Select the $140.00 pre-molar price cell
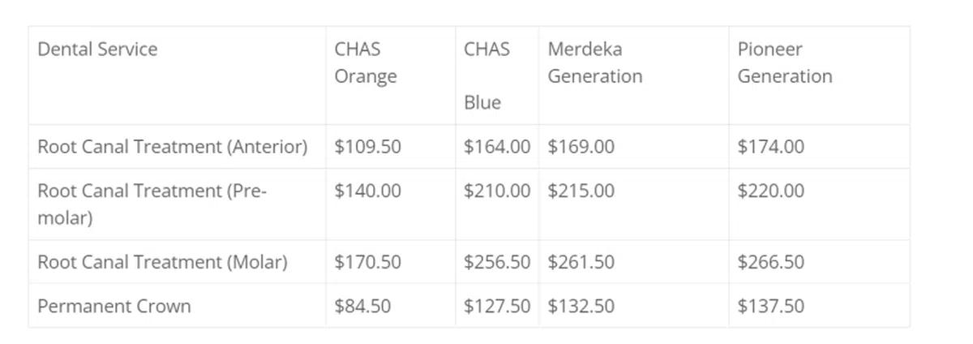The height and width of the screenshot is (344, 973). (x=367, y=191)
